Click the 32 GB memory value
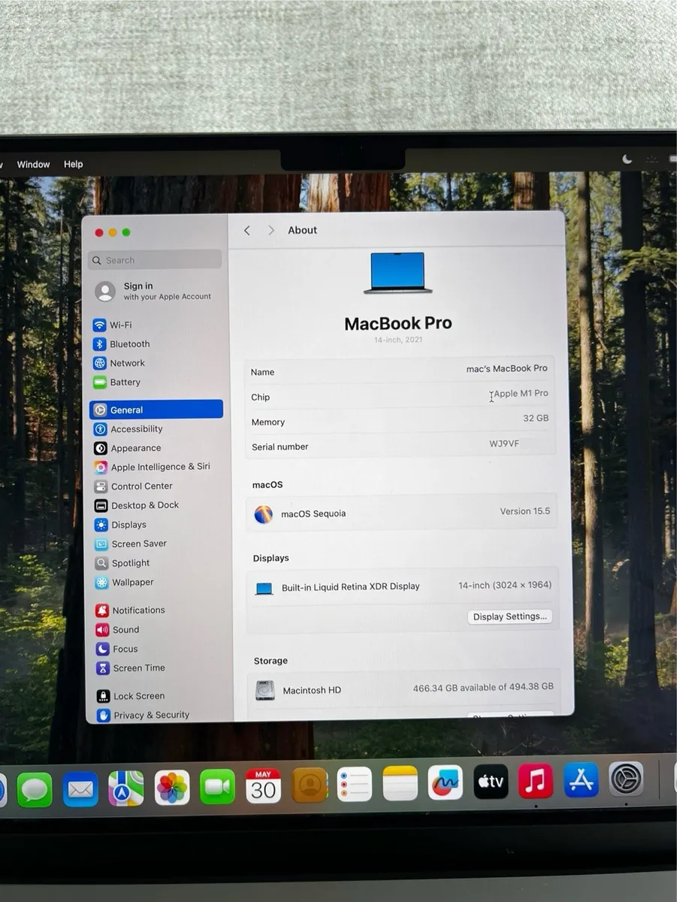 [x=536, y=418]
